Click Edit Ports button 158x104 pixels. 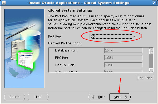(x=145, y=78)
